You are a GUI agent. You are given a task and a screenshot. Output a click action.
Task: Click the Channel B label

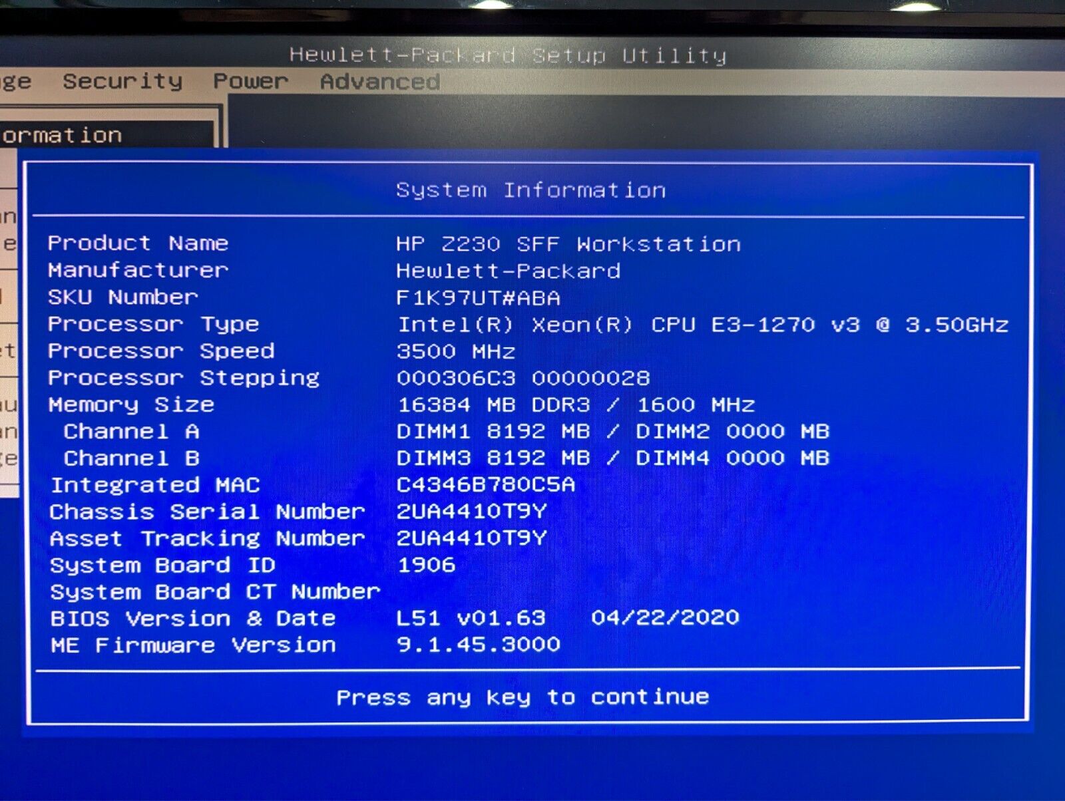tap(132, 458)
